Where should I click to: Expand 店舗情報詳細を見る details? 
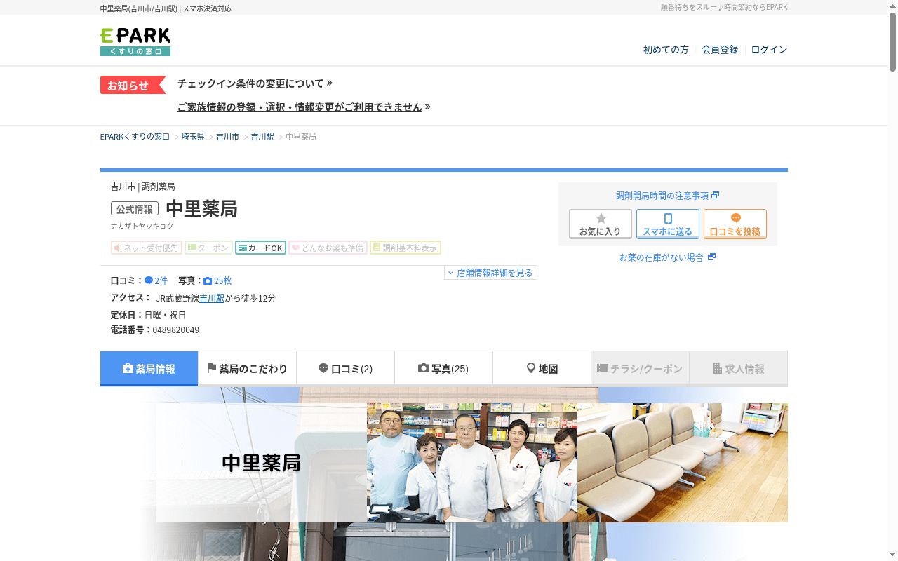pos(490,273)
